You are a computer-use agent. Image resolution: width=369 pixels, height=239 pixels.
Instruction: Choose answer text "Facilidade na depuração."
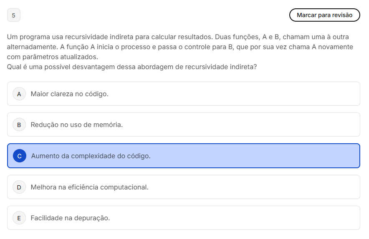(70, 218)
